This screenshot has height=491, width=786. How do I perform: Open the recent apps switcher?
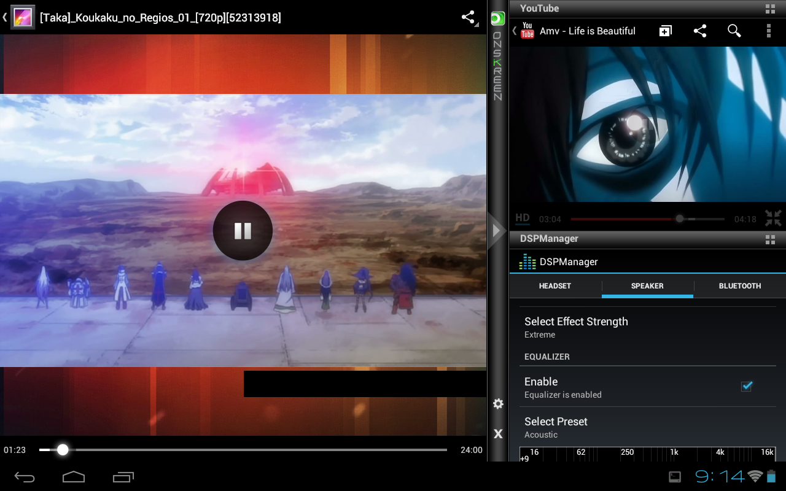click(123, 476)
